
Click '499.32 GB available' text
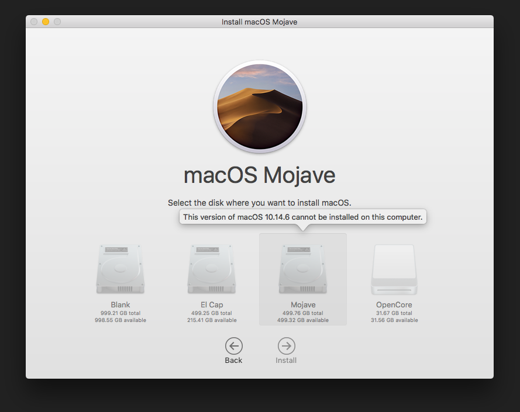click(303, 320)
